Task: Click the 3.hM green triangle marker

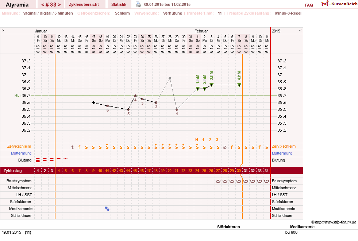Action: click(212, 85)
